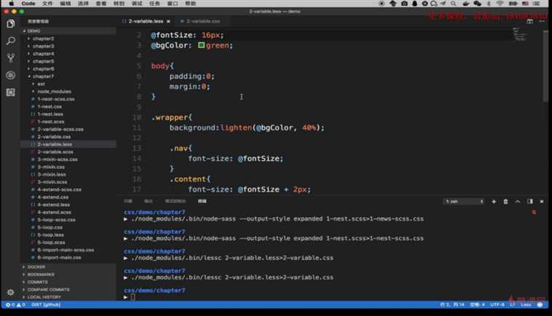
Task: Open Spotlight search in the macOS menu bar
Action: coord(454,4)
